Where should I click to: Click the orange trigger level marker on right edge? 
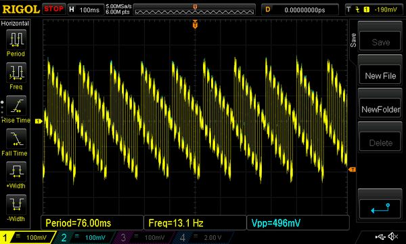[352, 169]
